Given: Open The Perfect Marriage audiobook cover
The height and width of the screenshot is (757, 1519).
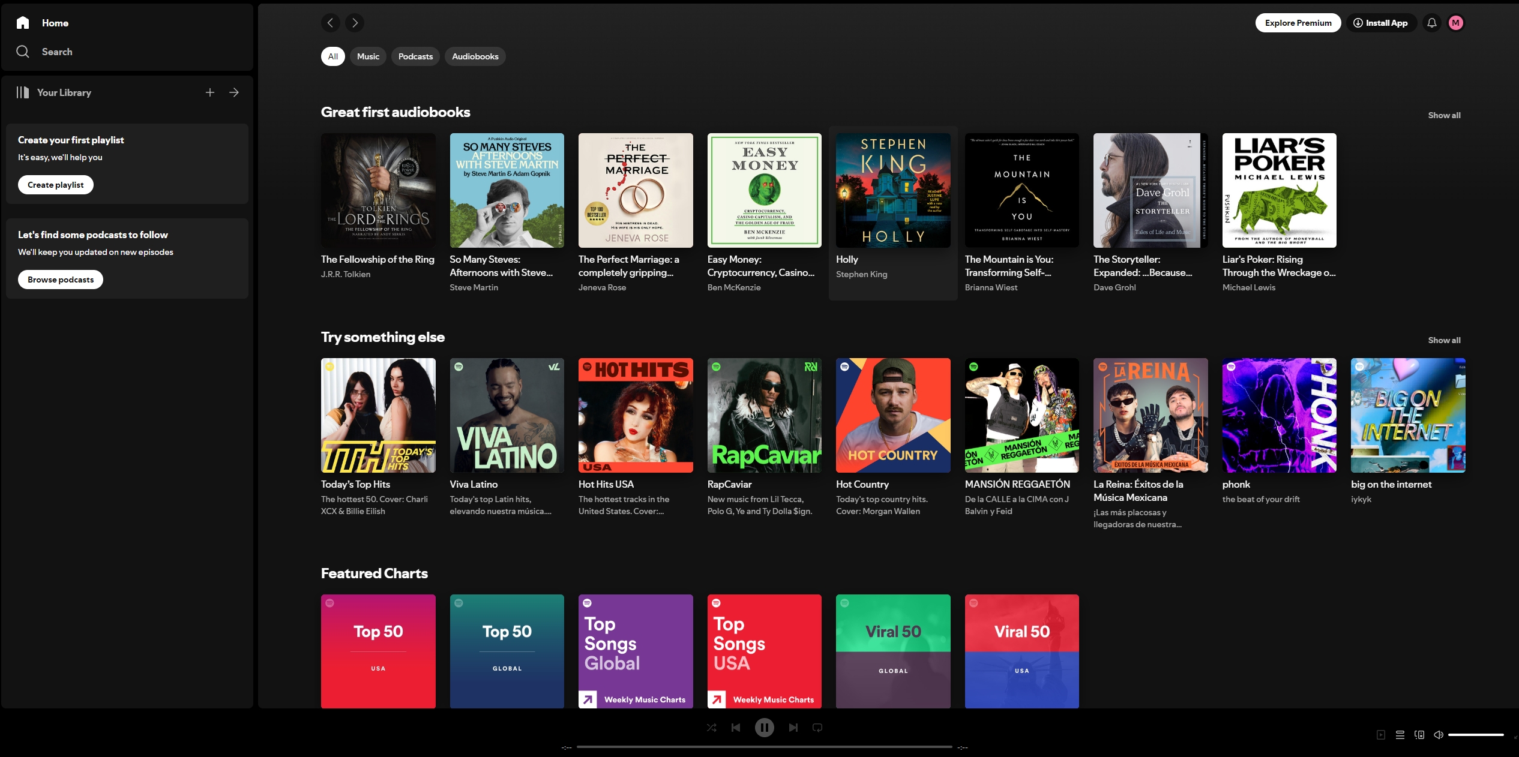Looking at the screenshot, I should click(636, 190).
